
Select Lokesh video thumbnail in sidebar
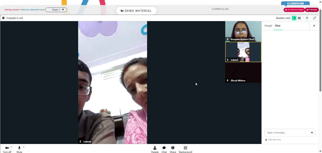coord(243,52)
